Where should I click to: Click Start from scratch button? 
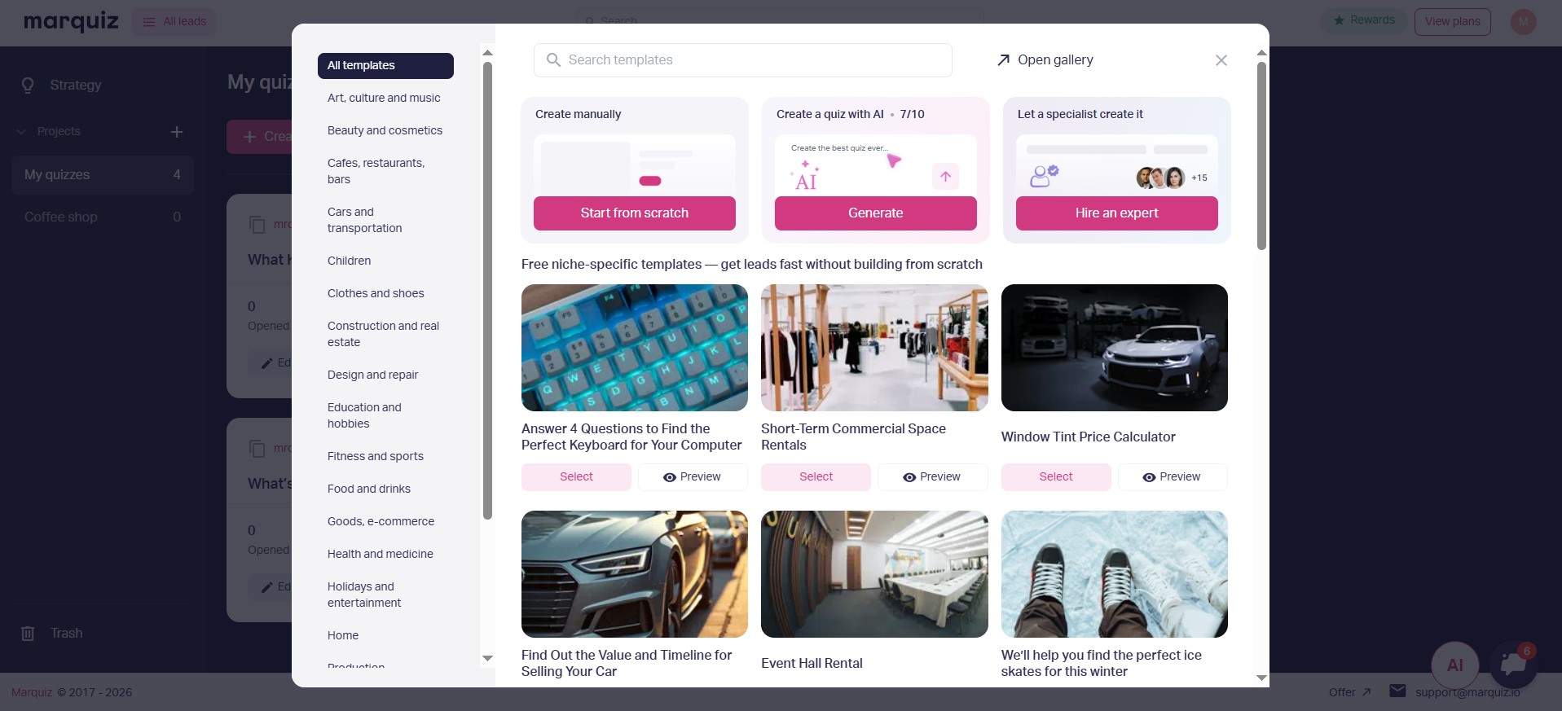pyautogui.click(x=634, y=213)
